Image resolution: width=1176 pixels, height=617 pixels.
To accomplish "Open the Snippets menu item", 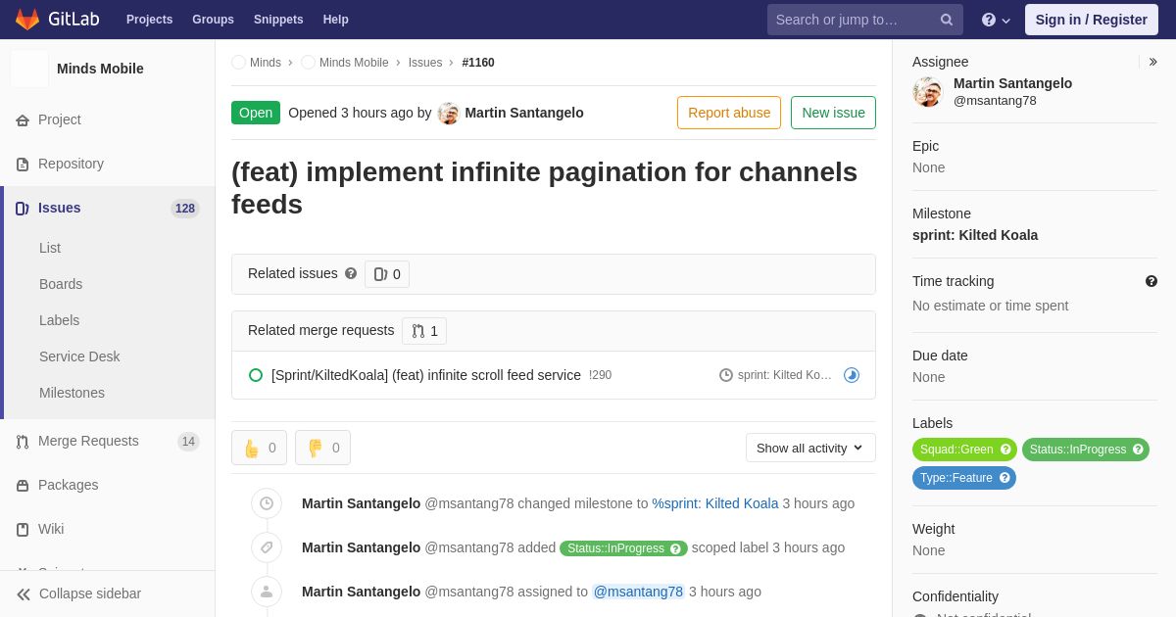I will 278,20.
